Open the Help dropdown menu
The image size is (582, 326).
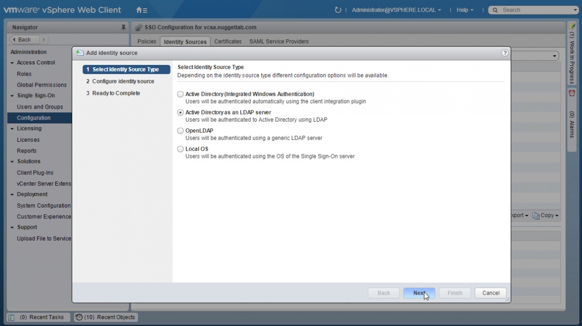[x=465, y=10]
